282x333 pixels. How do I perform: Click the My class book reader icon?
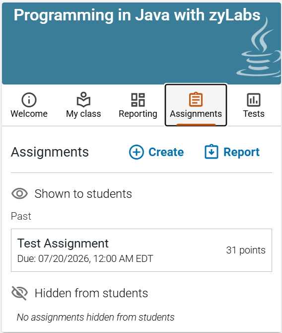(x=83, y=99)
